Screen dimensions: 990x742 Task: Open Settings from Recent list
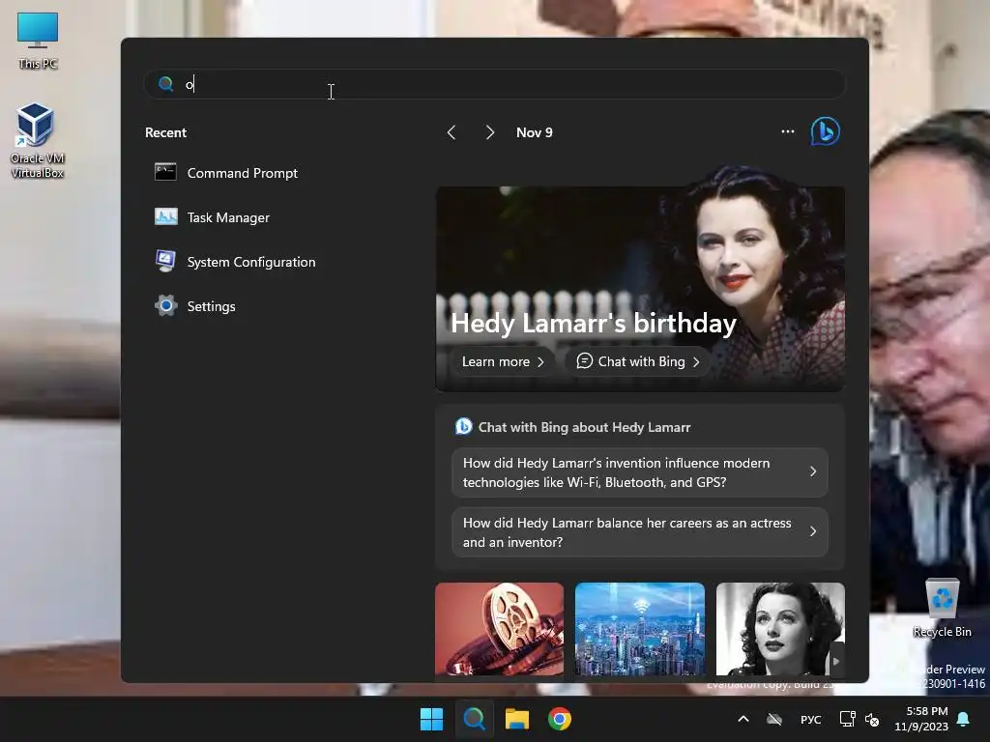pos(195,306)
